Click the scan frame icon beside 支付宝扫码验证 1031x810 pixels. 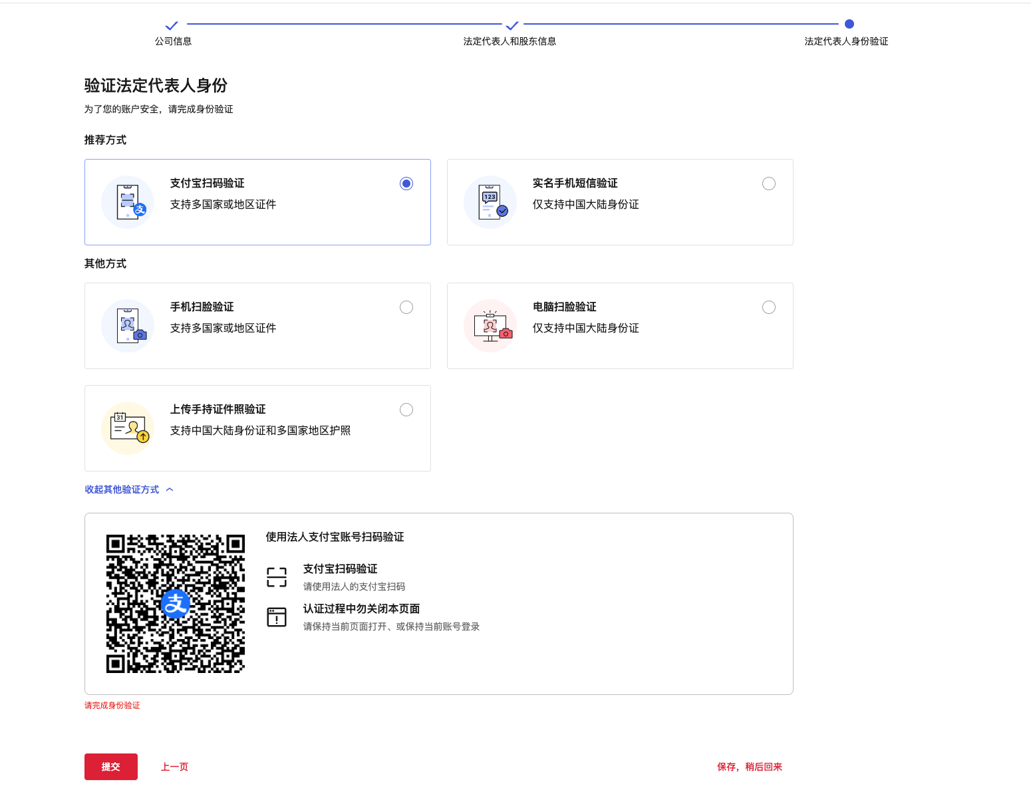tap(277, 577)
